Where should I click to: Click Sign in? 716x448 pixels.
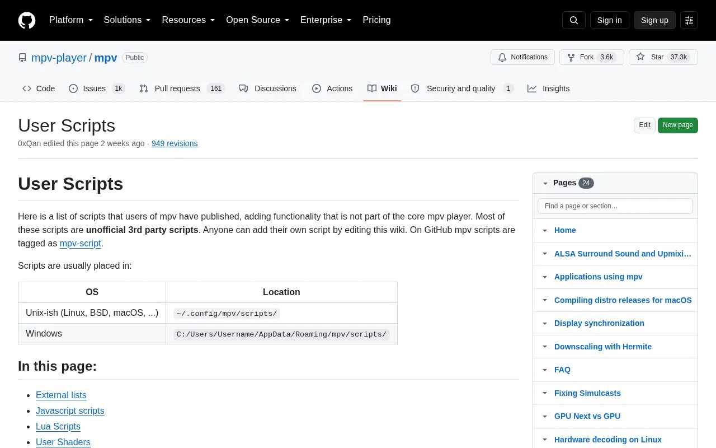[609, 20]
